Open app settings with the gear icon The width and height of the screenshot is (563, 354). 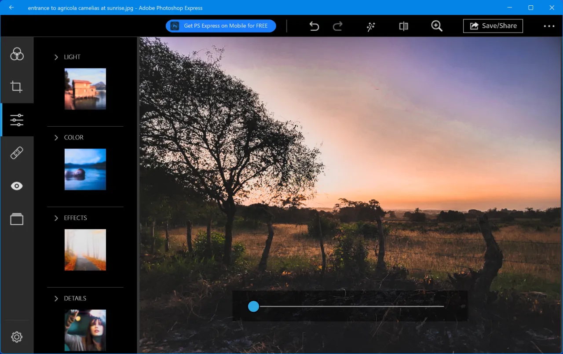coord(17,336)
